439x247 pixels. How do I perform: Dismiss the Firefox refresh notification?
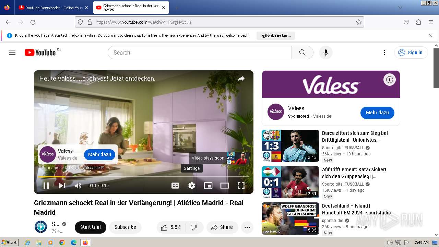(431, 36)
